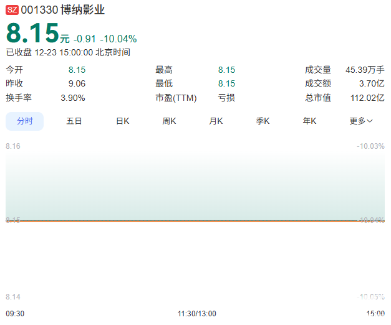Select the 分时 intraday tab

coord(25,121)
